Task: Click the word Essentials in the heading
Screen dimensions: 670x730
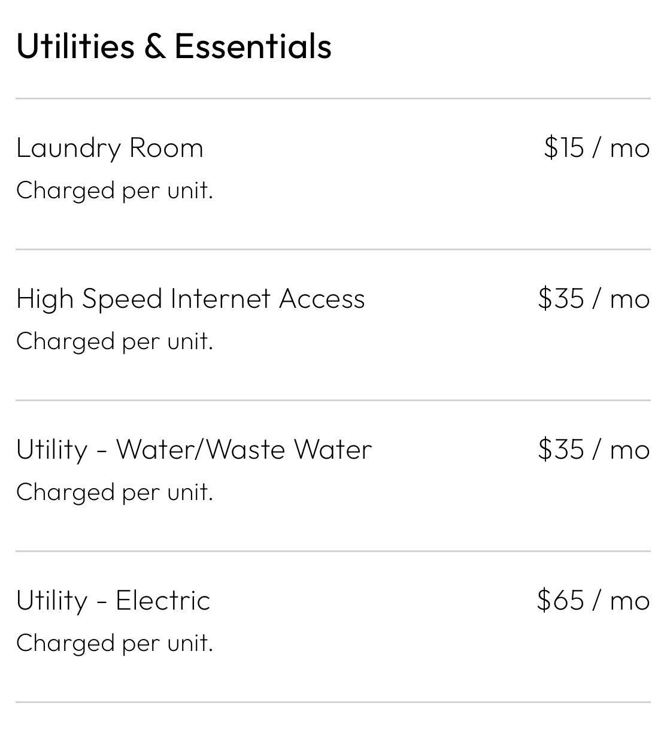Action: click(x=253, y=46)
